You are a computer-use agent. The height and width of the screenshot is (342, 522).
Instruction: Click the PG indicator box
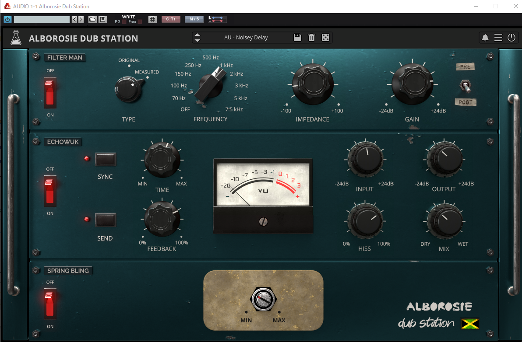point(124,22)
